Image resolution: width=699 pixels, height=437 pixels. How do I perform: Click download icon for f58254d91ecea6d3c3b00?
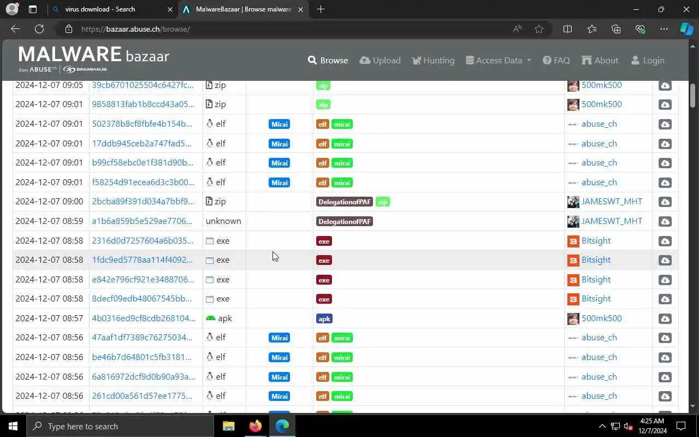(665, 182)
